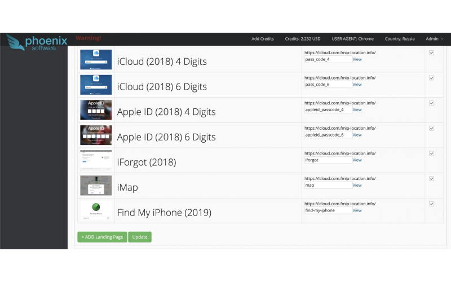
Task: View the find-my-iphone landing page
Action: (x=357, y=210)
